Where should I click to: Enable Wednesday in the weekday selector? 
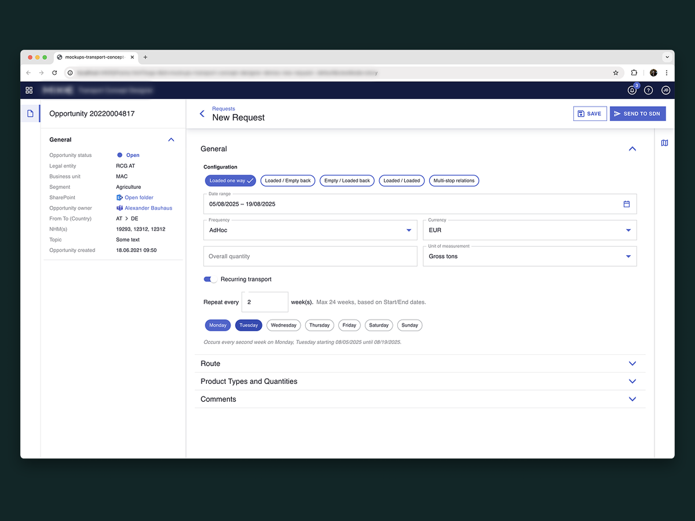(x=283, y=325)
